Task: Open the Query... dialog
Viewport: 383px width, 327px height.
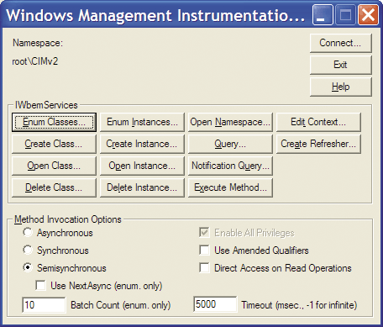Action: coord(230,144)
